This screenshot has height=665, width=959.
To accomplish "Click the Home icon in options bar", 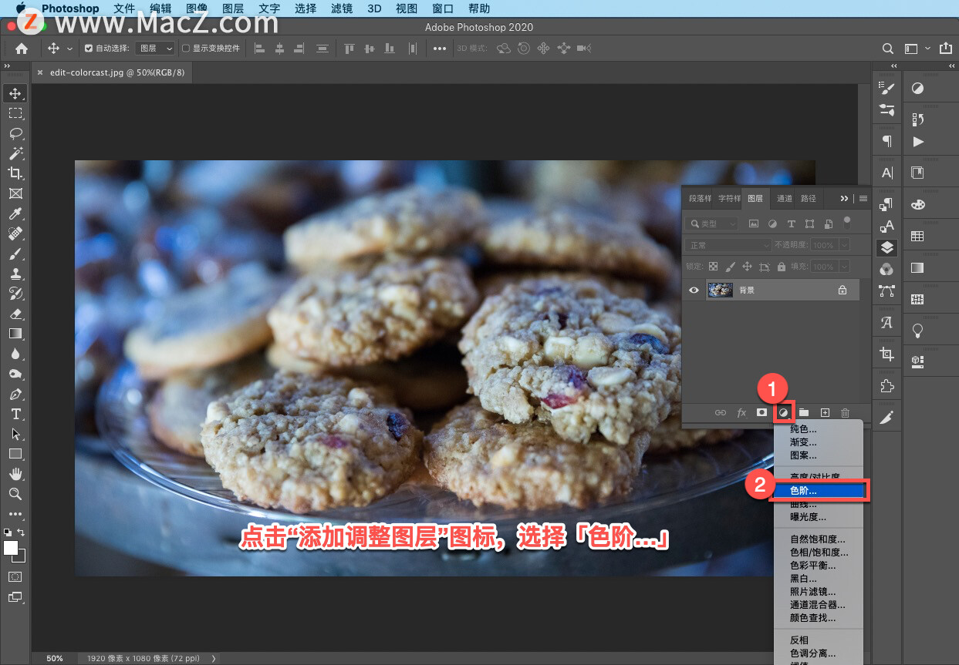I will [22, 49].
